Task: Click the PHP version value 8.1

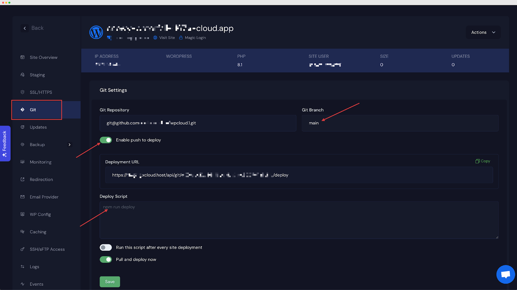Action: click(240, 65)
